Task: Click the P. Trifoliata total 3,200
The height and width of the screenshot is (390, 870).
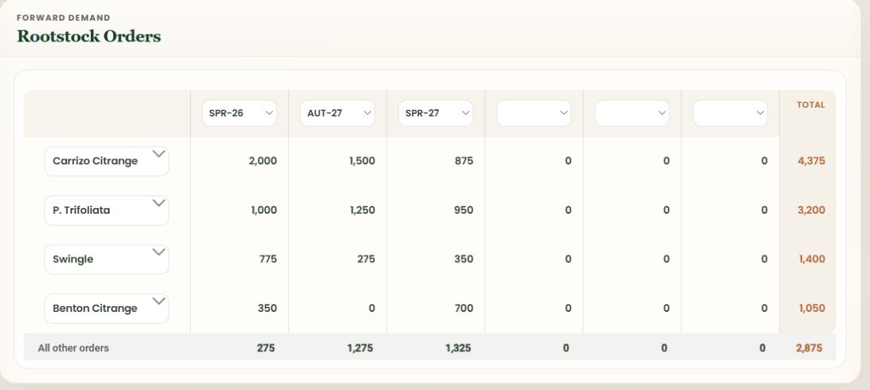Action: click(811, 211)
